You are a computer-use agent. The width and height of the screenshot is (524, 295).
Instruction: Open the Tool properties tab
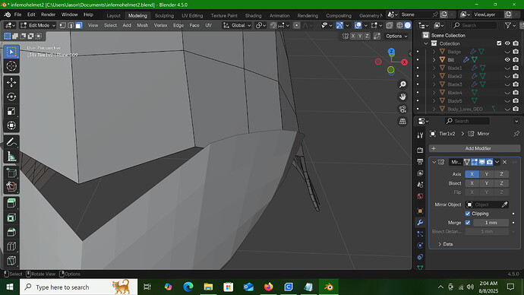(420, 135)
